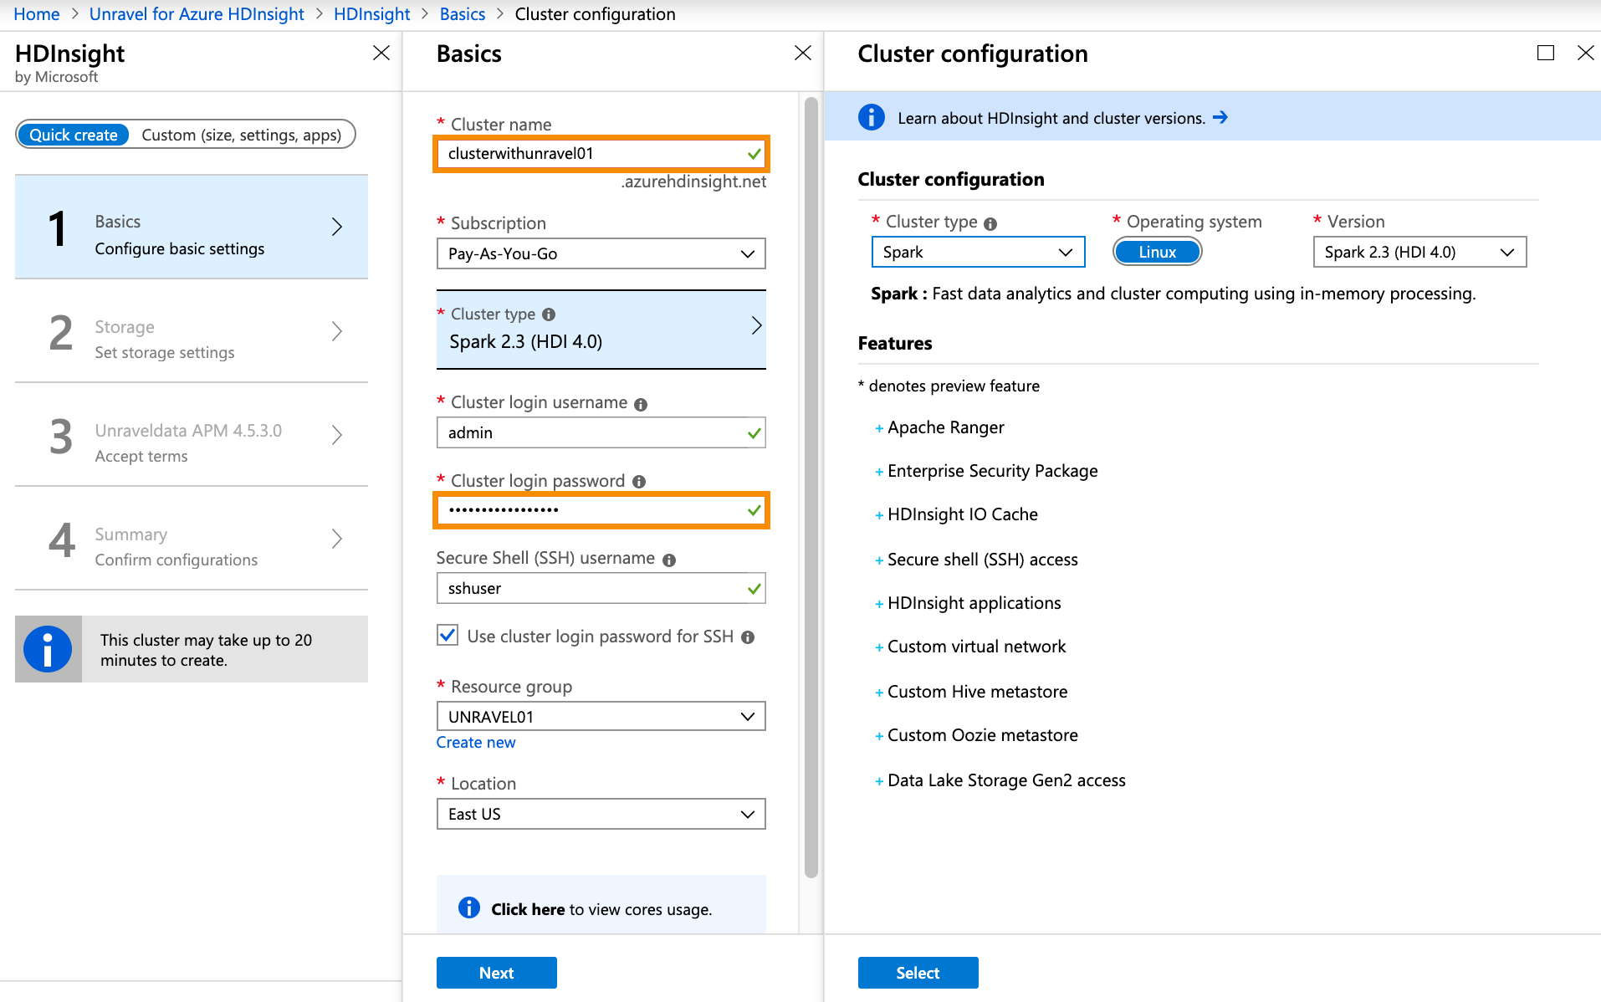Expand Custom Oozie metastore plus icon

click(879, 736)
